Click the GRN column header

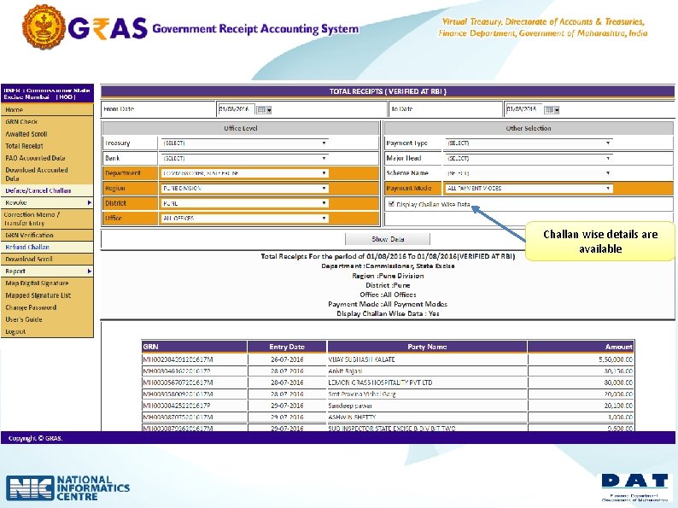[x=194, y=347]
